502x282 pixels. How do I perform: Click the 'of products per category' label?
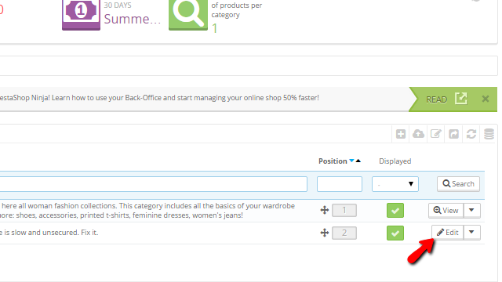pos(237,10)
